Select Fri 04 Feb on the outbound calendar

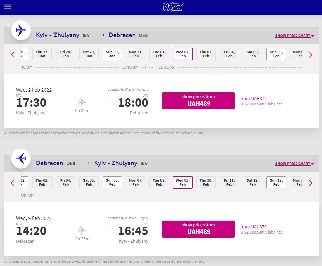(229, 54)
